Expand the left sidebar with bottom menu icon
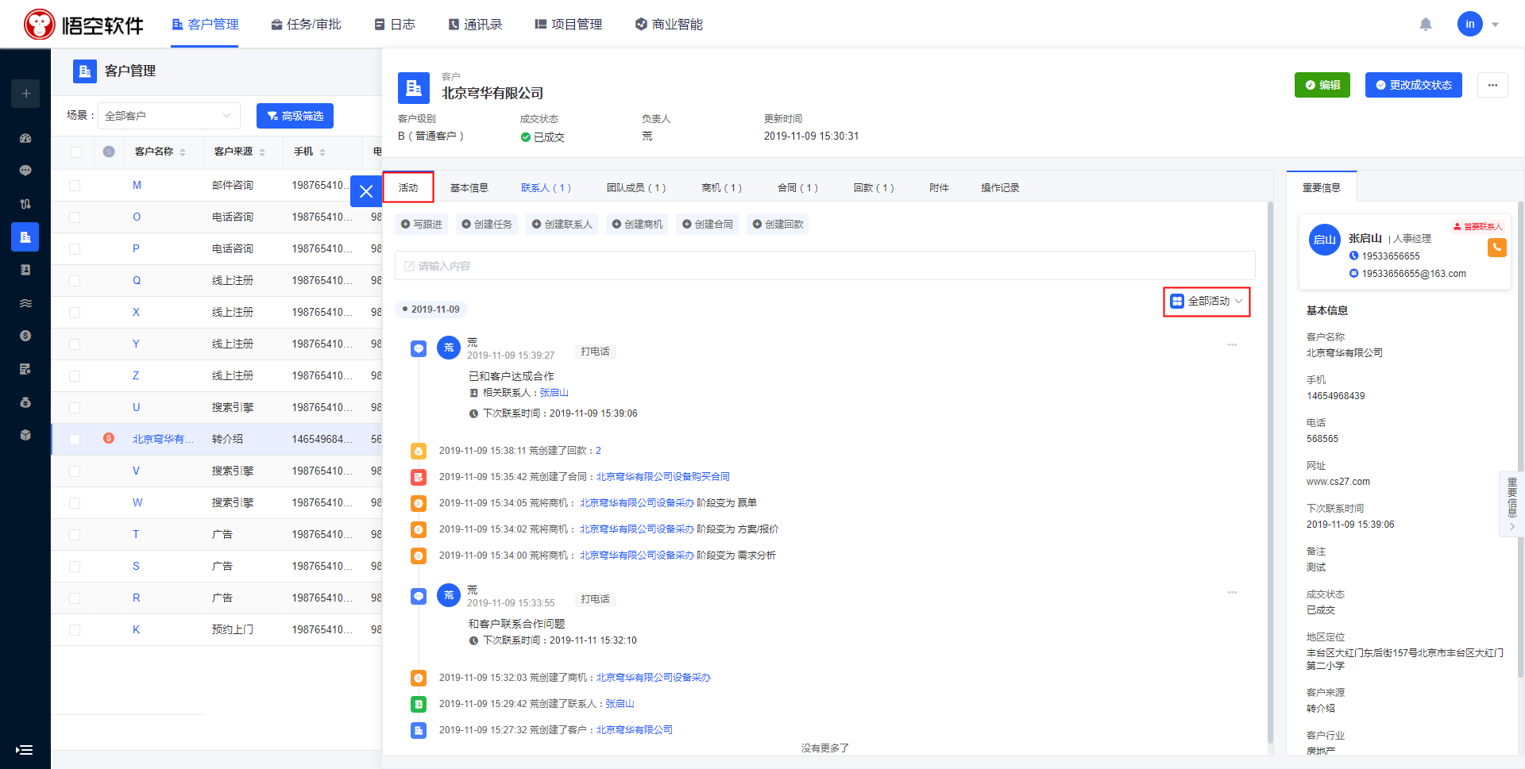The height and width of the screenshot is (769, 1525). [x=25, y=749]
